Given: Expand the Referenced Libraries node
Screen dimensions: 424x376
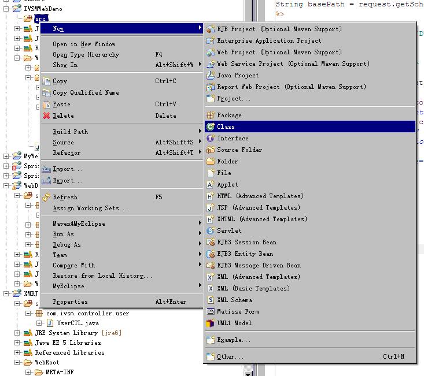Looking at the screenshot, I should click(17, 352).
